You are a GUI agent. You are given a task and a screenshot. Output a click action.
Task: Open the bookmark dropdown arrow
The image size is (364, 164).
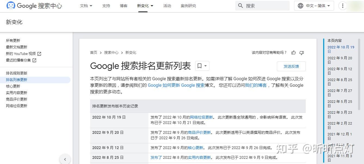click(x=206, y=66)
